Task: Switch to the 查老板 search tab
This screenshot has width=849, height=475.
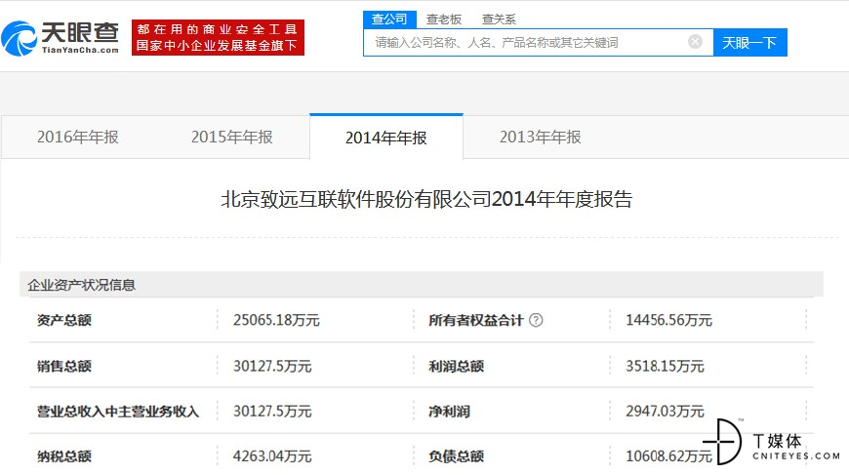Action: 443,20
